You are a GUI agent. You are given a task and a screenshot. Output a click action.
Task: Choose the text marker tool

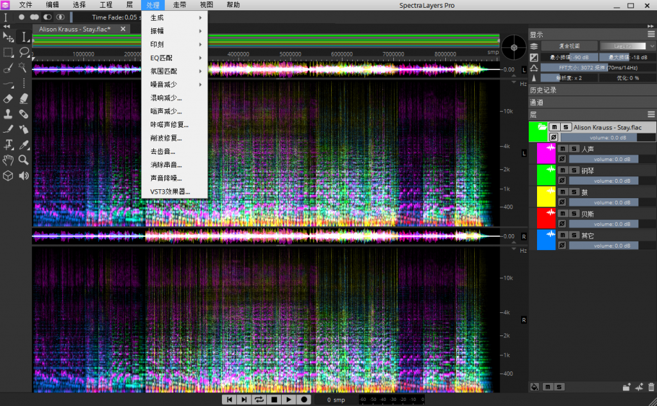pyautogui.click(x=8, y=144)
